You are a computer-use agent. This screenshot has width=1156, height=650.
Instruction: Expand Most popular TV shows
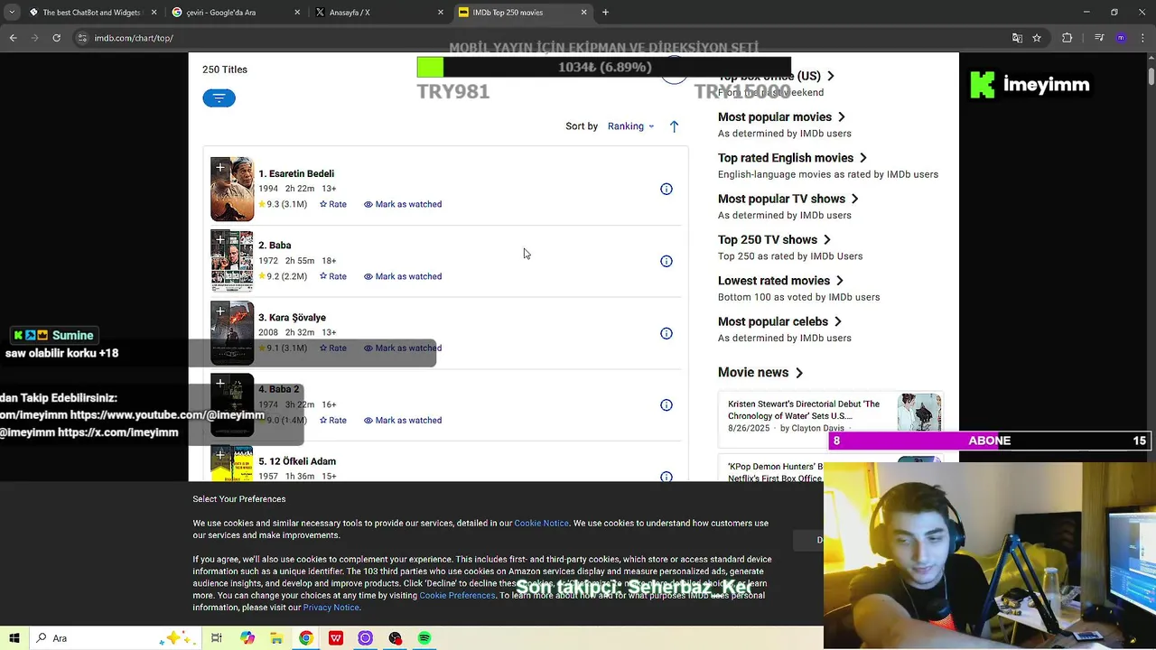click(788, 199)
